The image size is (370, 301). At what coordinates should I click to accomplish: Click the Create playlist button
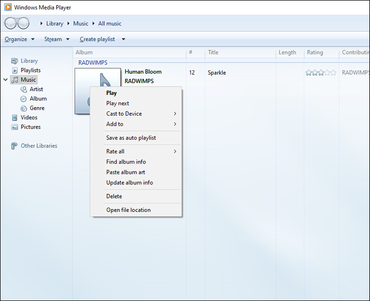[x=97, y=39]
